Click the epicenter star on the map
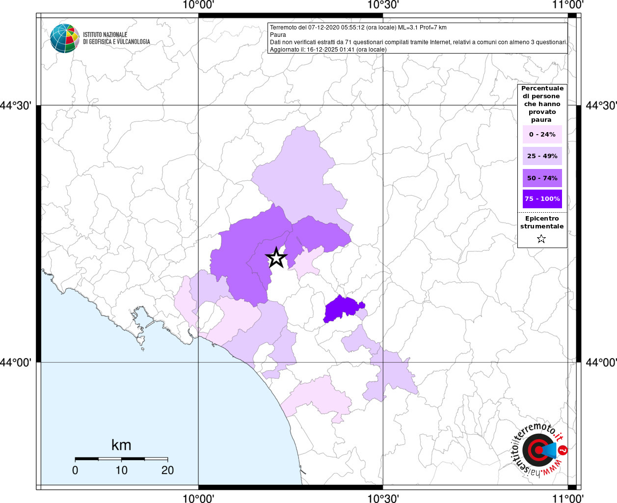This screenshot has height=503, width=617. (x=276, y=257)
